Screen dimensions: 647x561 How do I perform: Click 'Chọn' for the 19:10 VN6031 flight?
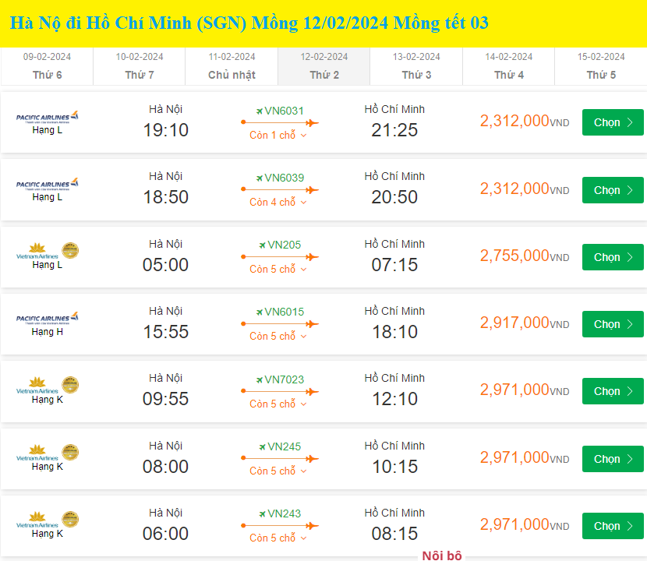coord(613,122)
